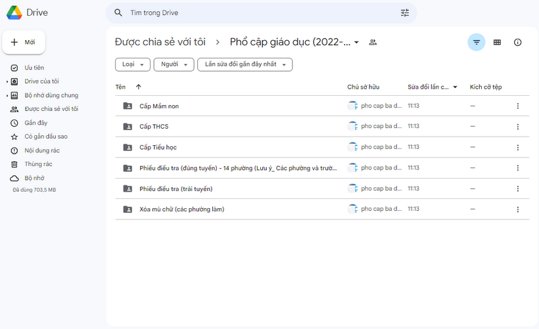Screen dimensions: 539x329
Task: Click the plus icon on Mới button
Action: coord(14,42)
